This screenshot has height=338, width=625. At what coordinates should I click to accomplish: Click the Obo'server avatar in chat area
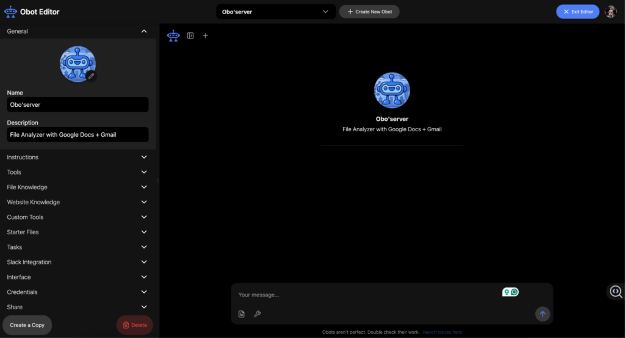pos(392,90)
